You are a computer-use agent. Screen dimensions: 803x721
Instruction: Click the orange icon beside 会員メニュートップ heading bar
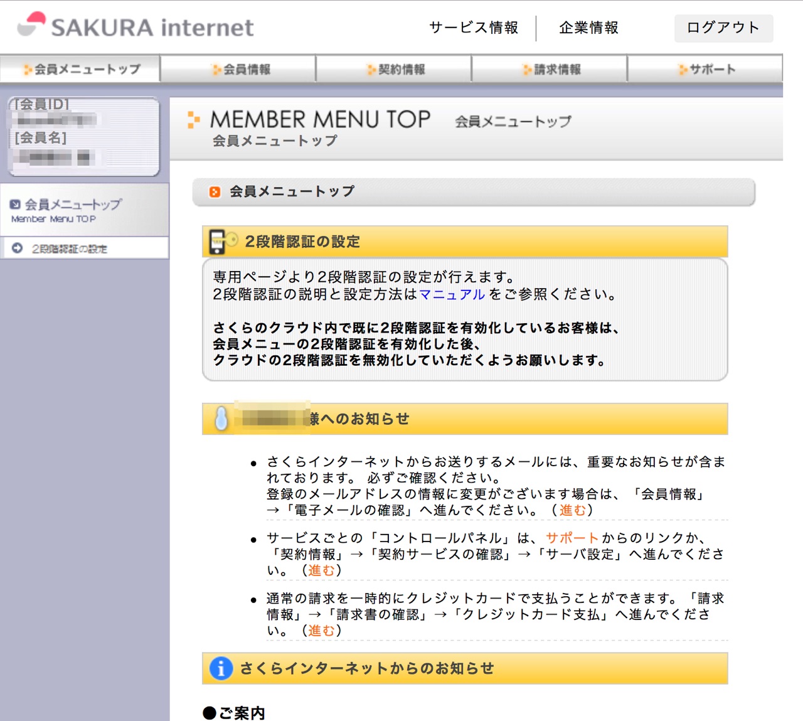[215, 192]
